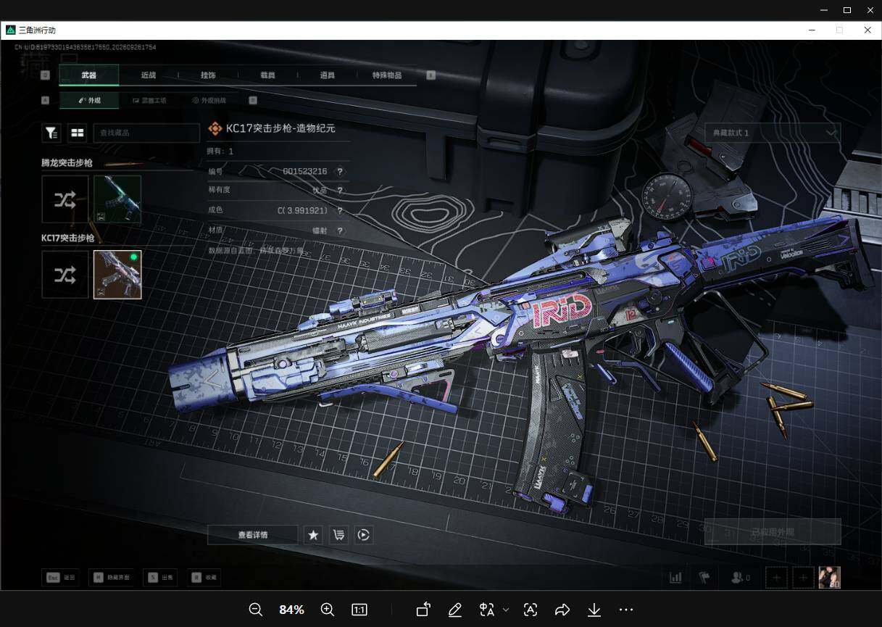Switch to the 载具 tab

[267, 75]
